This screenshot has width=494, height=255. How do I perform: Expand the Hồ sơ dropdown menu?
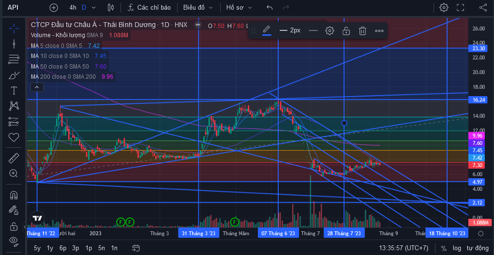[239, 8]
